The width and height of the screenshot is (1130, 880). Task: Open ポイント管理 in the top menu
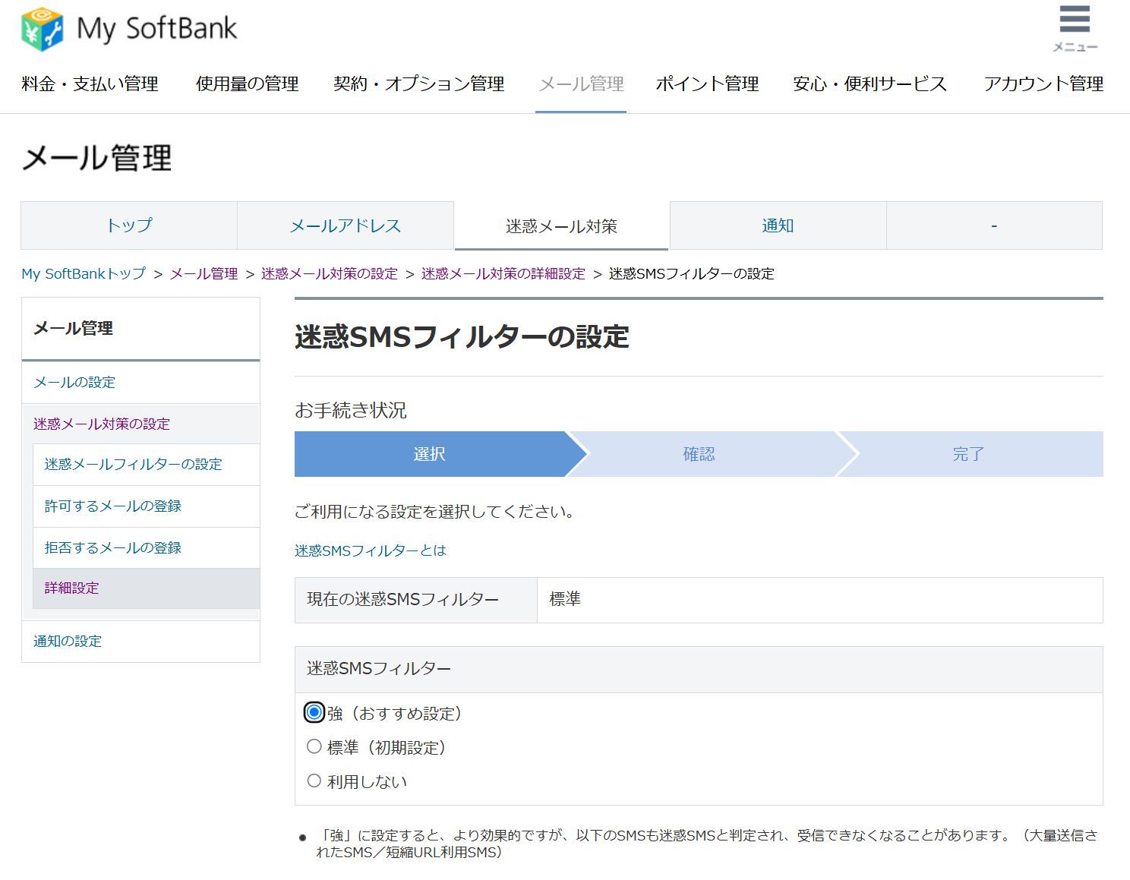(x=707, y=84)
